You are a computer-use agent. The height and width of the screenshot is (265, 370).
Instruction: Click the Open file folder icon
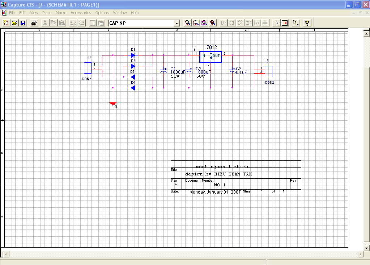pos(14,23)
